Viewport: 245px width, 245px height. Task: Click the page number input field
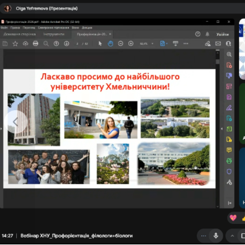pos(78,43)
